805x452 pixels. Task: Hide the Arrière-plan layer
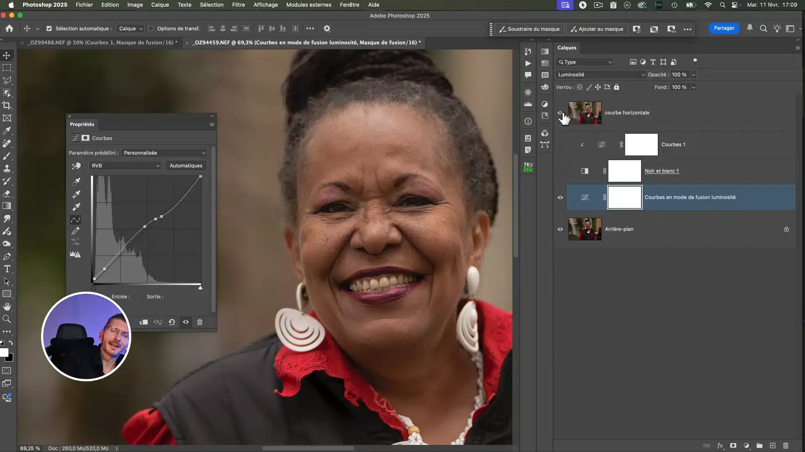[x=560, y=229]
